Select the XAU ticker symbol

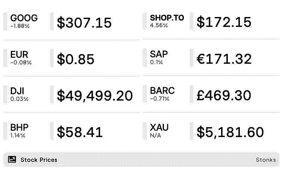(x=159, y=127)
